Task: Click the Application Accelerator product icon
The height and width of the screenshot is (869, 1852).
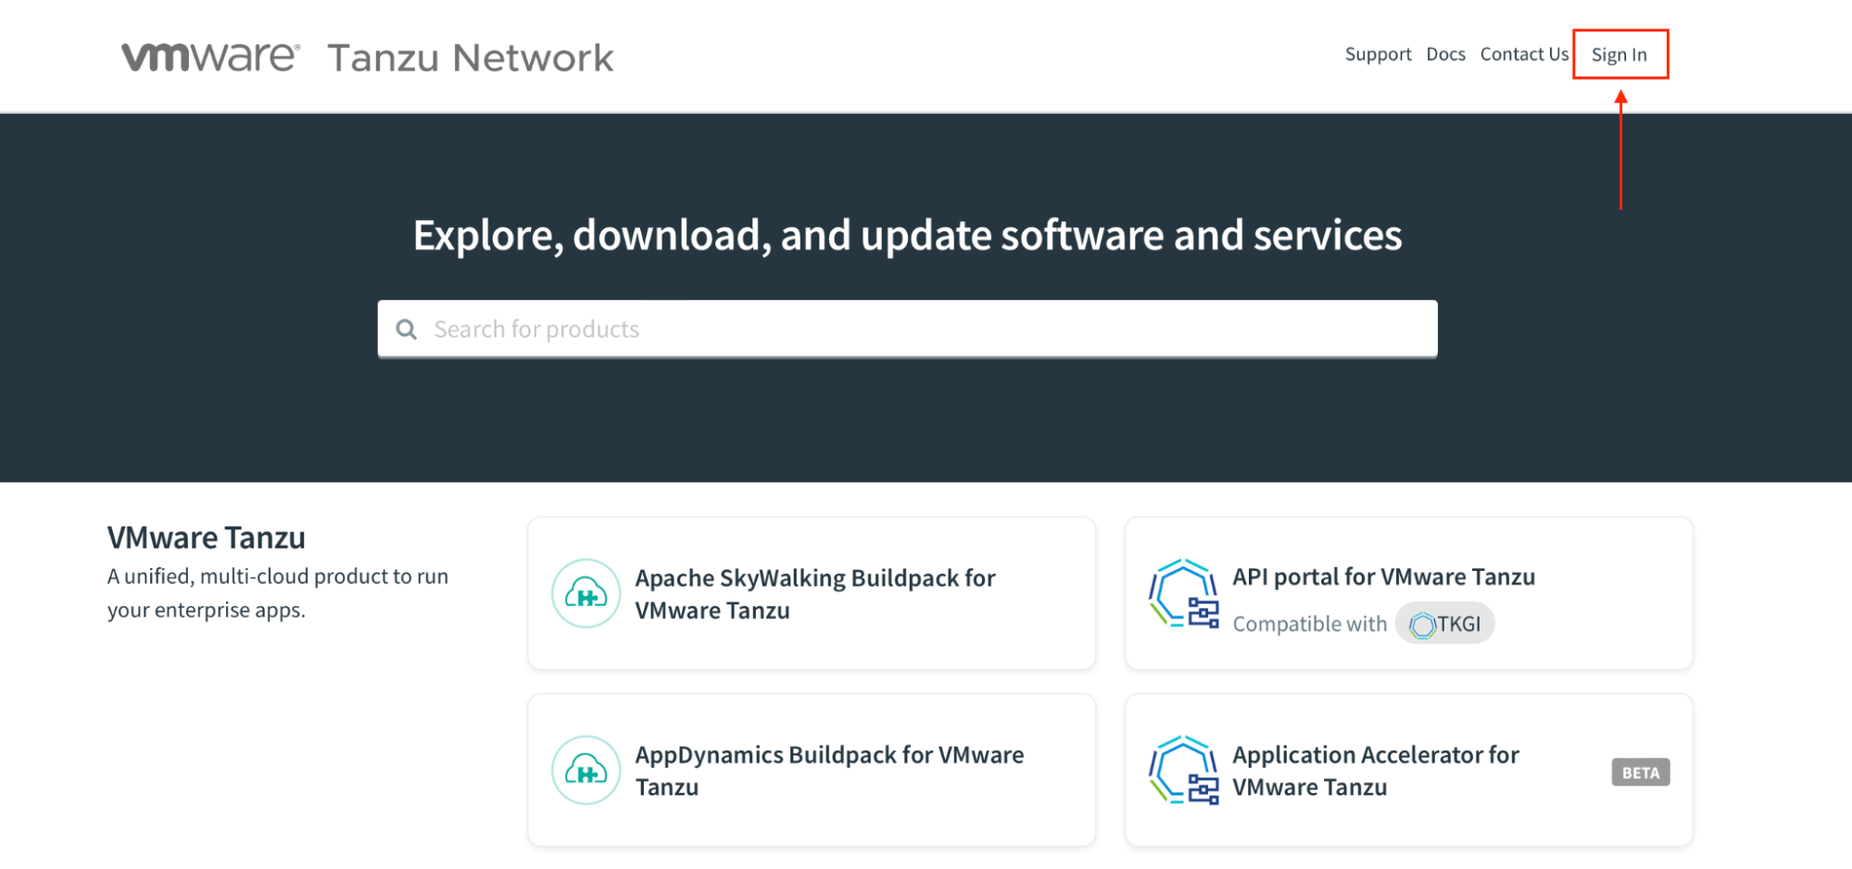Action: 1183,770
